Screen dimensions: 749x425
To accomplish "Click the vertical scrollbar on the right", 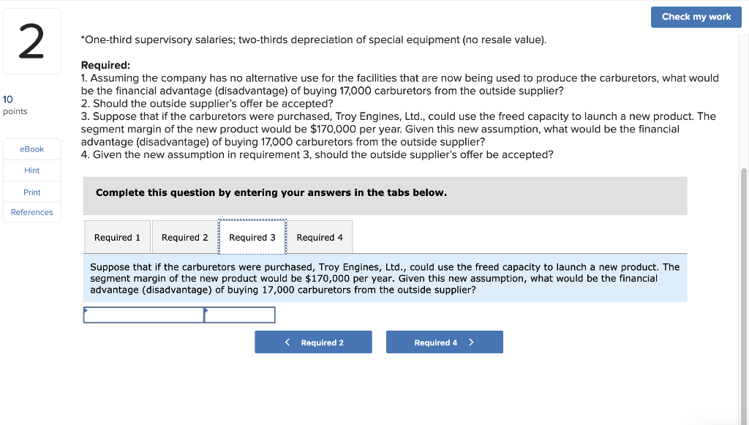I will 742,219.
